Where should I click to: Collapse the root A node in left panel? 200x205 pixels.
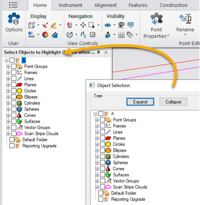tap(6, 60)
